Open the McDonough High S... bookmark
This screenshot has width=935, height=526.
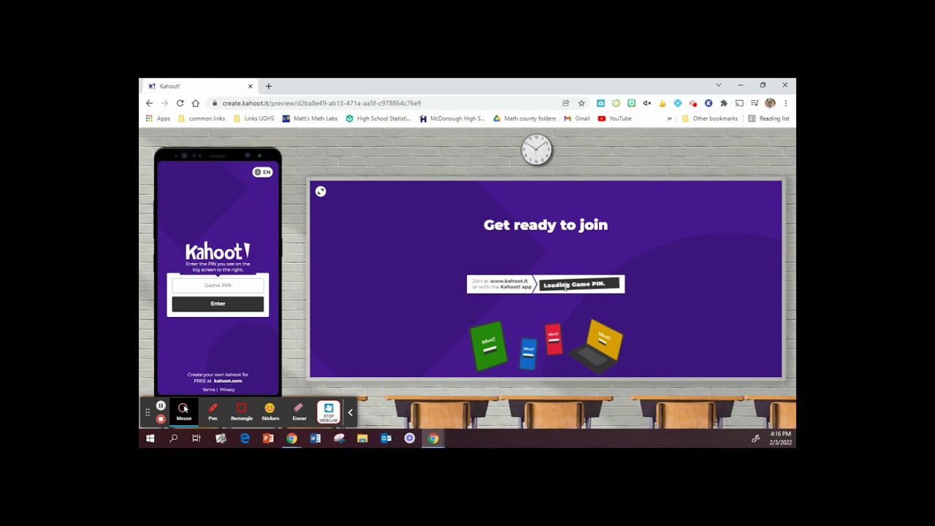452,118
